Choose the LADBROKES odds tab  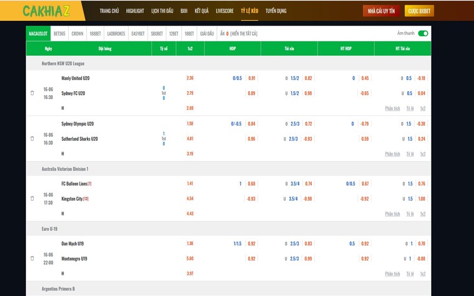coord(117,34)
